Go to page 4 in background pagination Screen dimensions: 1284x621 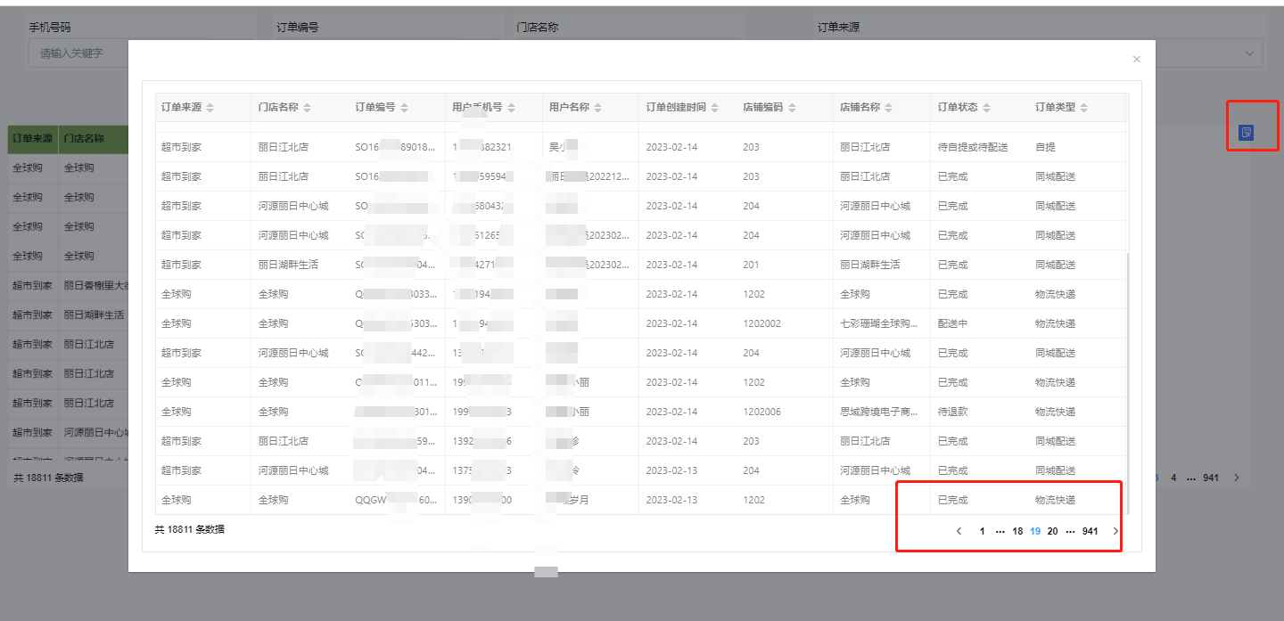[x=1173, y=478]
